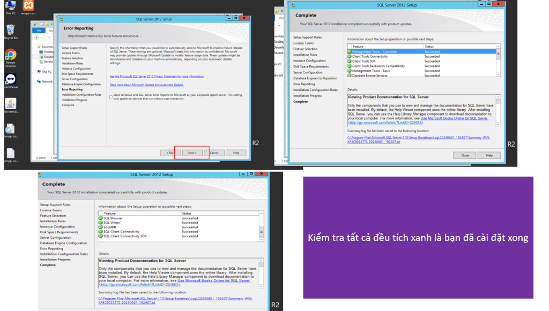
Task: Click the scroll-up arrow of the Management Tools feature list
Action: tap(498, 46)
